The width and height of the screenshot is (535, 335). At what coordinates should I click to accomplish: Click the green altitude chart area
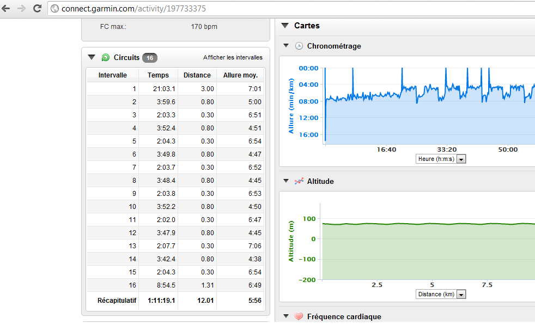[428, 251]
